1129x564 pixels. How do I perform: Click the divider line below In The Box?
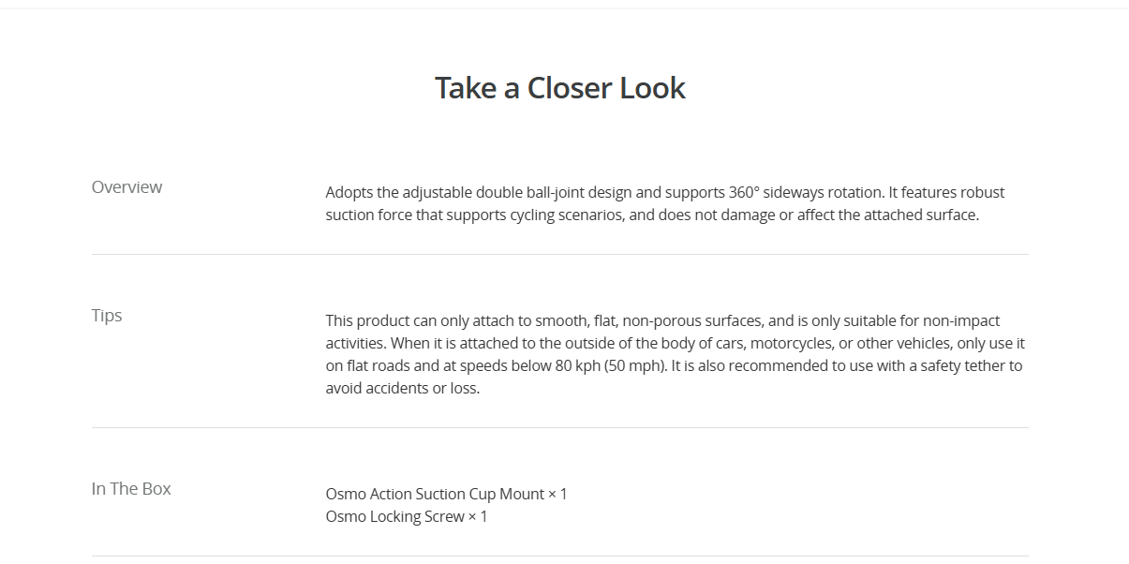click(x=560, y=556)
